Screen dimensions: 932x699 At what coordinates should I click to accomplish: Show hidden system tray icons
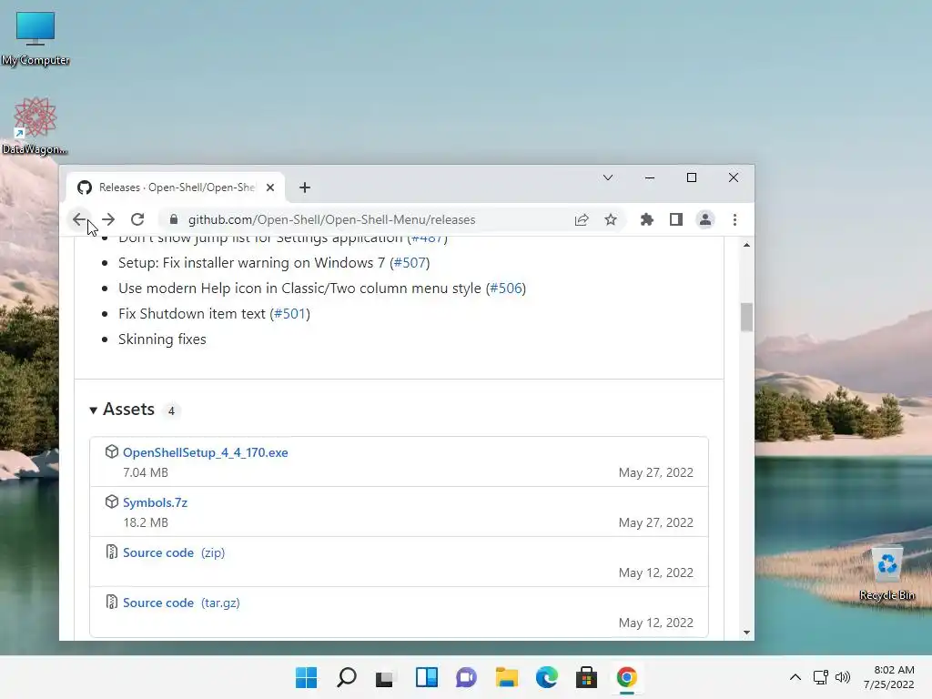point(795,677)
